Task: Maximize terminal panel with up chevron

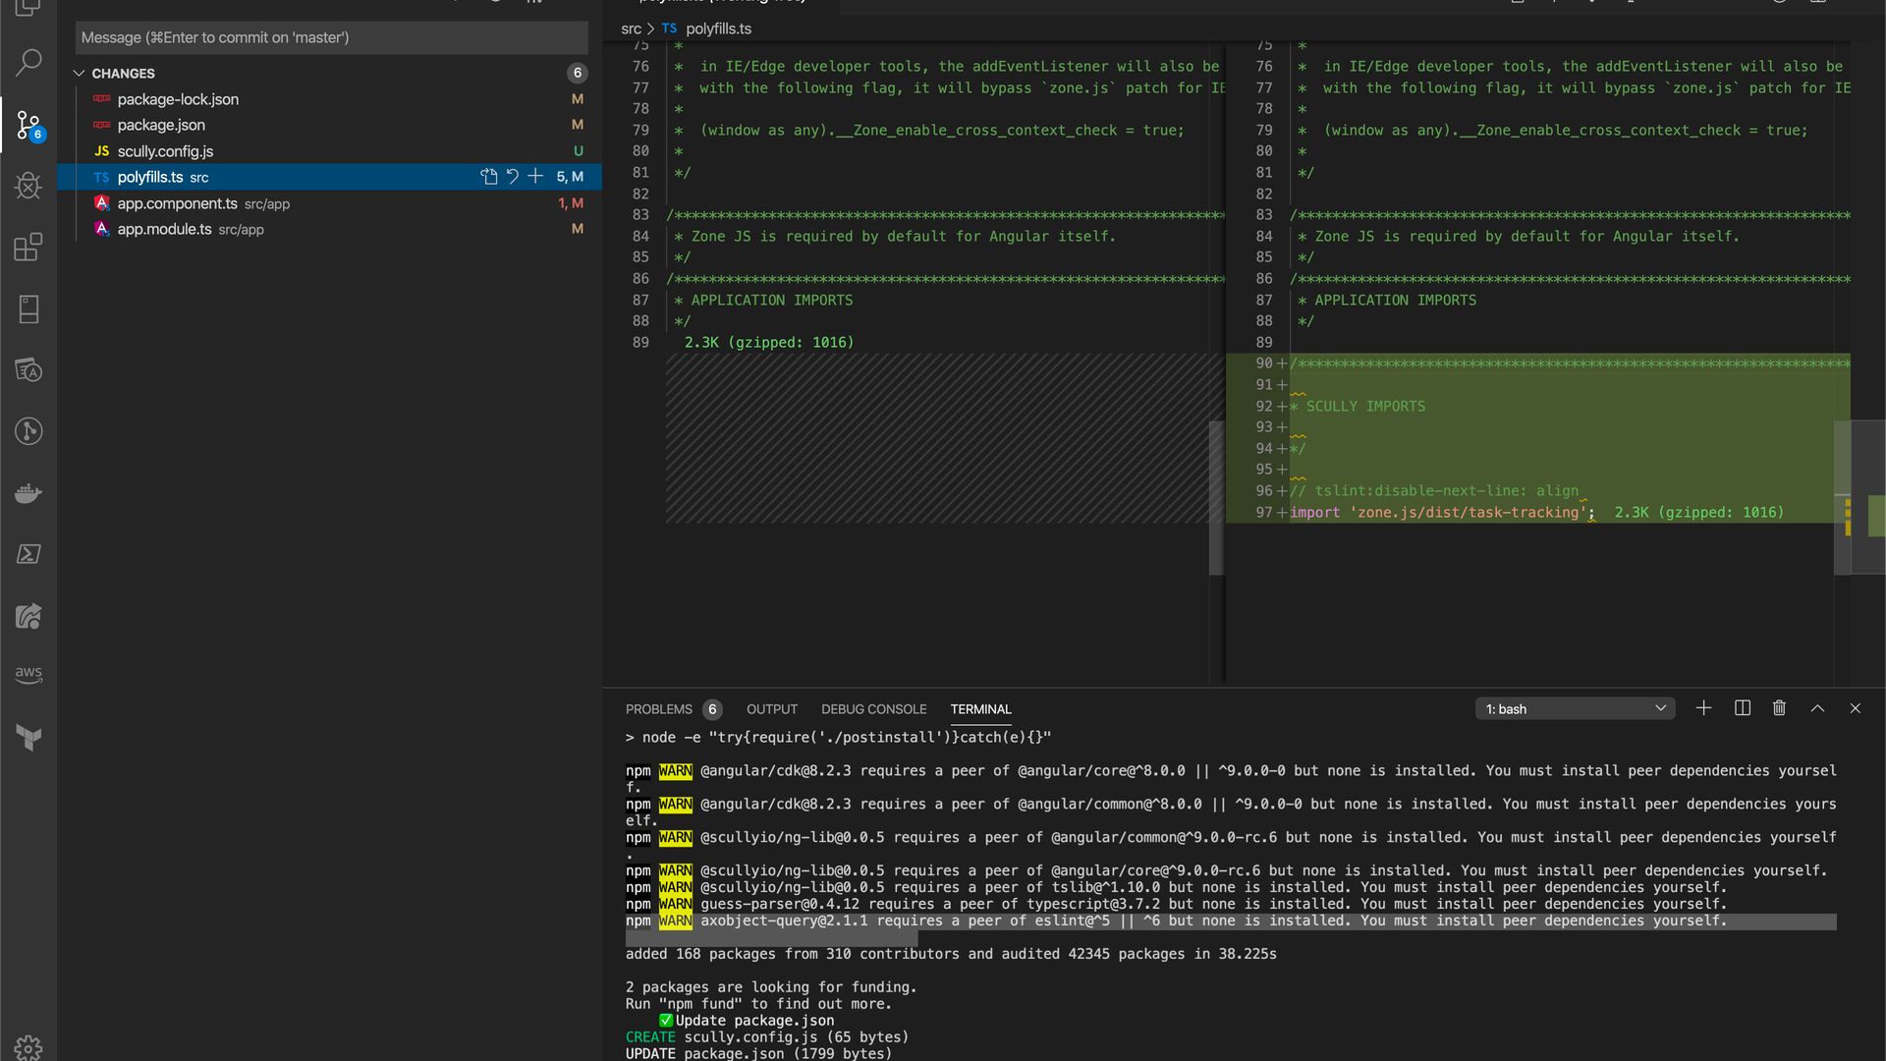Action: pos(1817,708)
